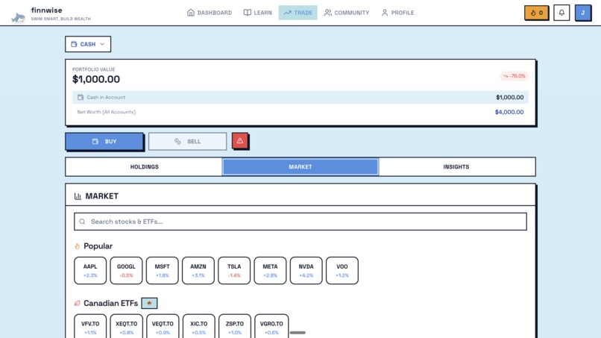Image resolution: width=601 pixels, height=338 pixels.
Task: Select the AAPL stock card
Action: click(90, 271)
